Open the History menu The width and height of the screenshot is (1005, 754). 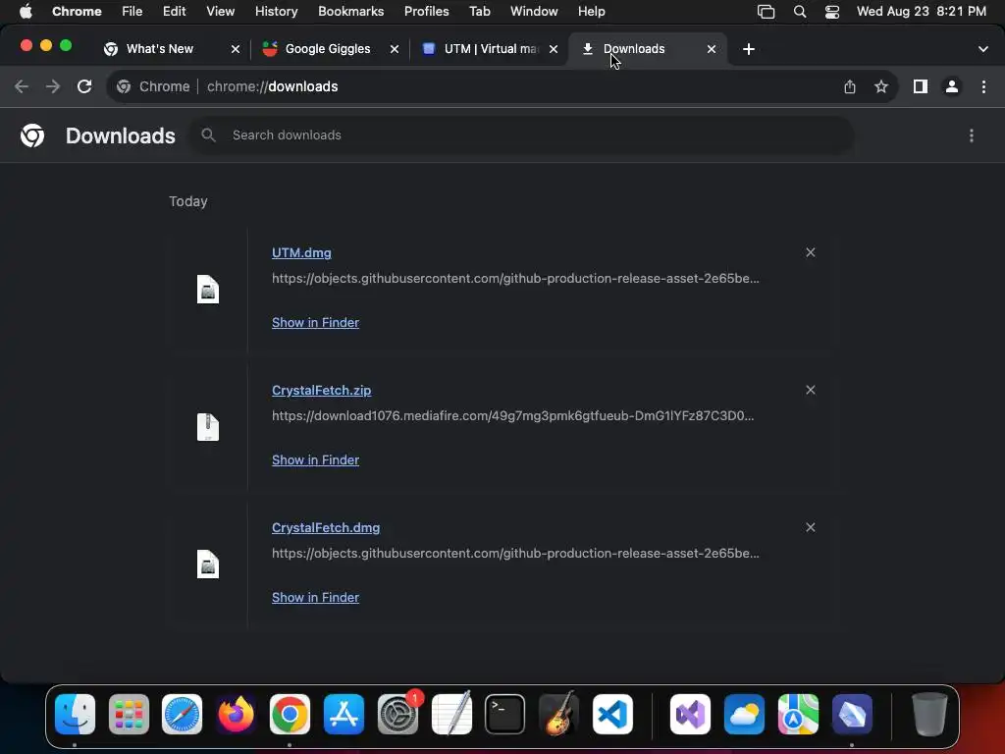pos(276,12)
